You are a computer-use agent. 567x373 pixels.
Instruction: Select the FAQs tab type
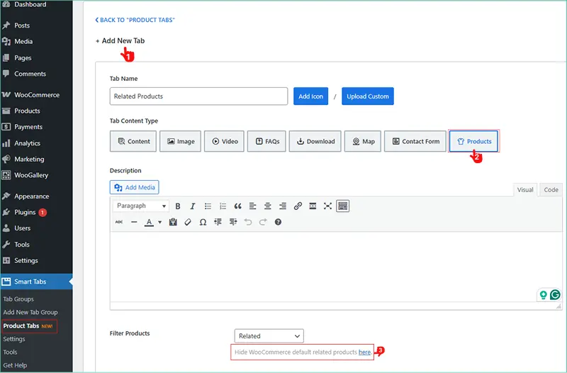coord(266,141)
